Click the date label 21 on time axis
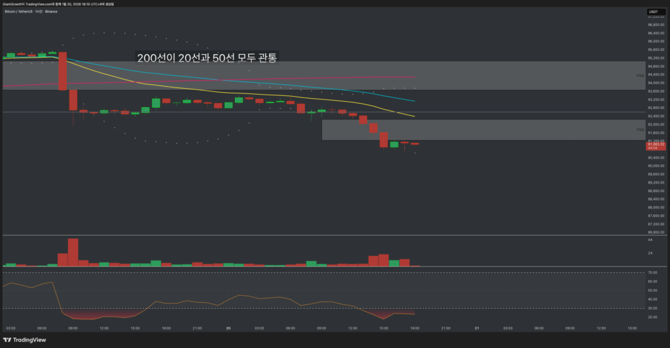The width and height of the screenshot is (670, 348). [x=476, y=328]
